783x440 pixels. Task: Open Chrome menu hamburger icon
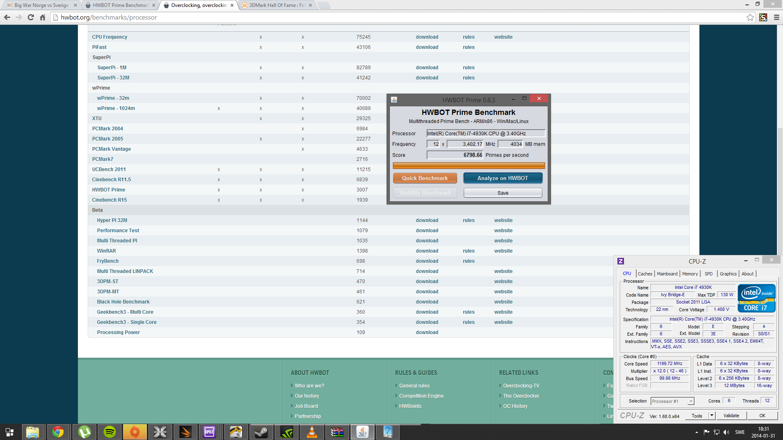(776, 17)
